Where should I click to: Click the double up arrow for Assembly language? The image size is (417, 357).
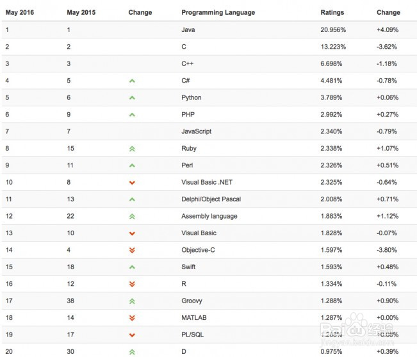tap(132, 216)
